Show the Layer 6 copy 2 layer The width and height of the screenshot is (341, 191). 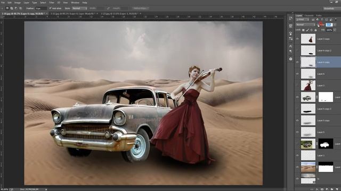(297, 50)
